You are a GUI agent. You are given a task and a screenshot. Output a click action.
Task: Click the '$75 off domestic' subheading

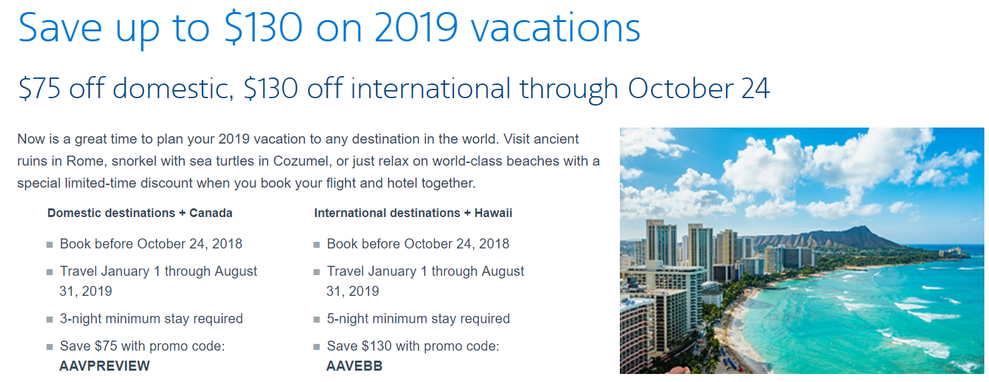[393, 89]
